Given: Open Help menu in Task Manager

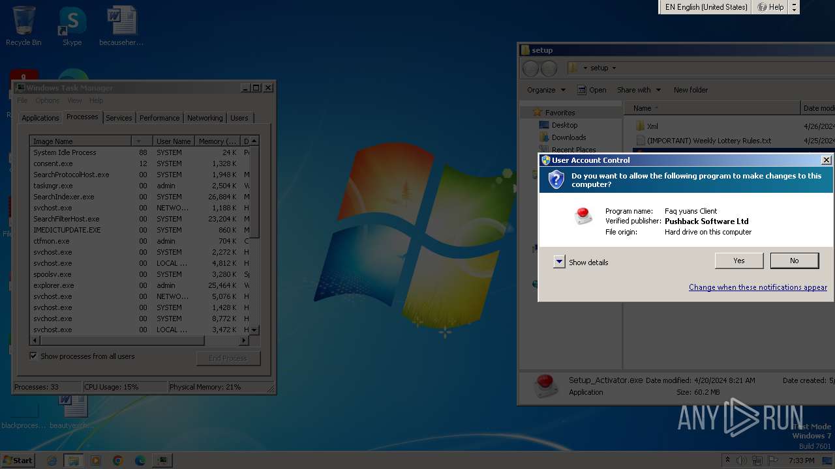Looking at the screenshot, I should 96,100.
